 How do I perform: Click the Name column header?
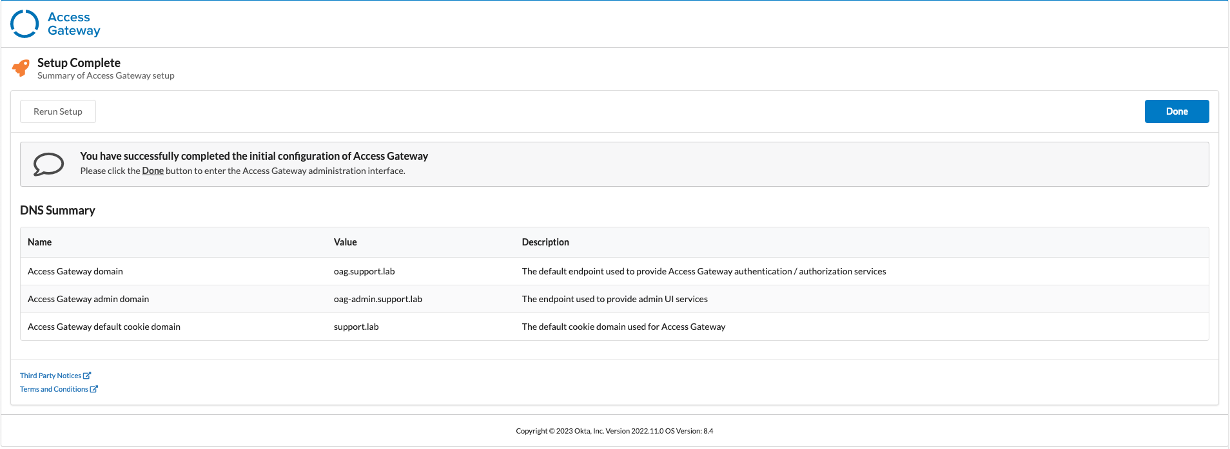coord(39,242)
